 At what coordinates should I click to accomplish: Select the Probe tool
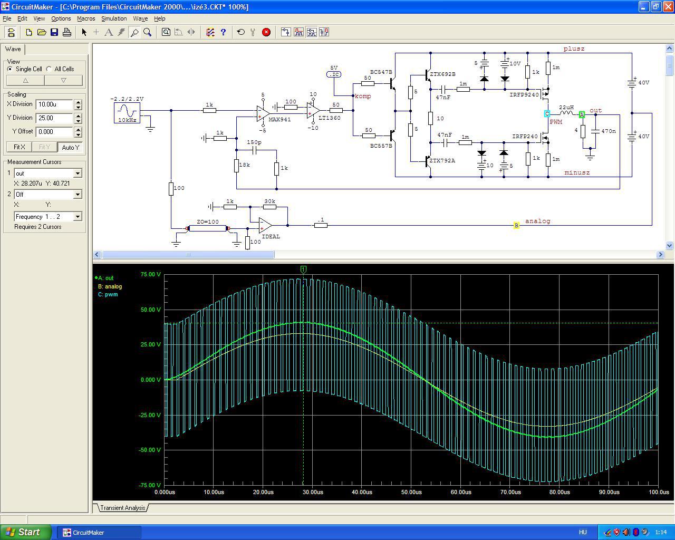[x=134, y=32]
